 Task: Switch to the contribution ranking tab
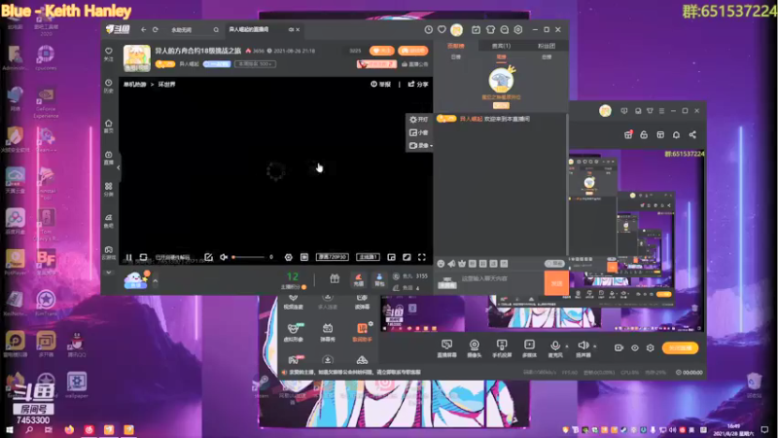point(455,46)
